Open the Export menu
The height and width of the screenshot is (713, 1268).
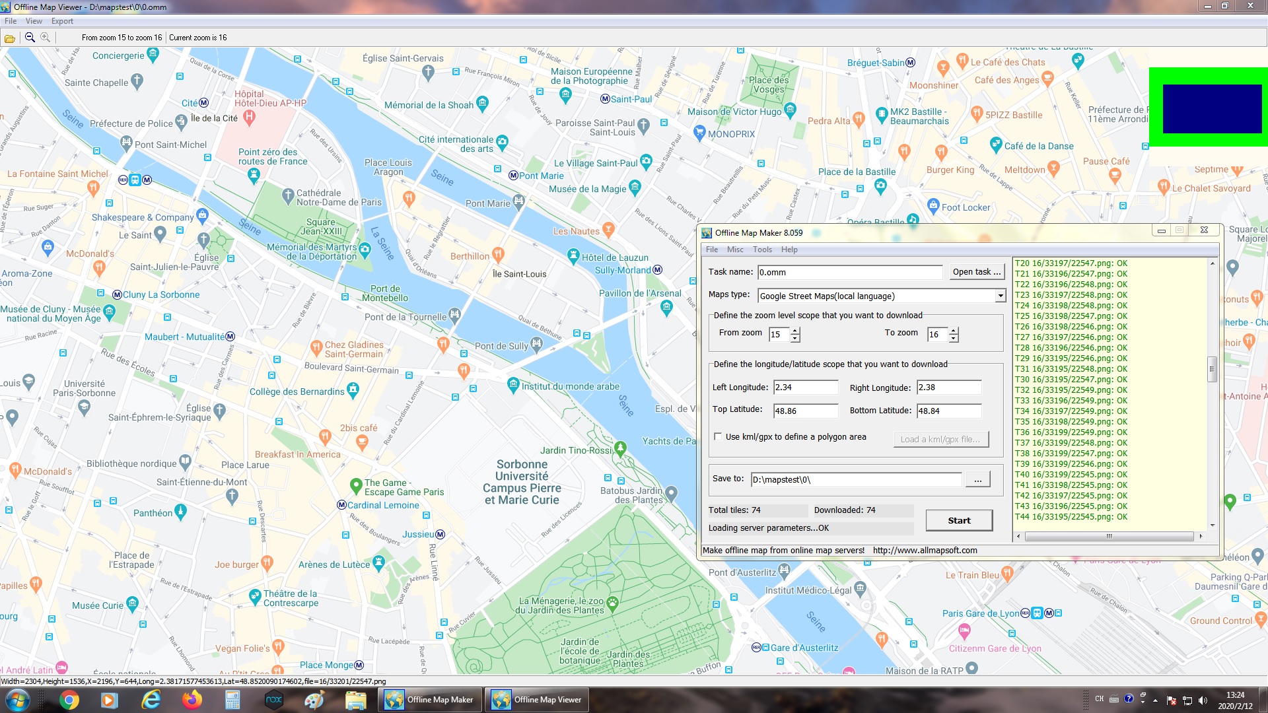tap(63, 20)
